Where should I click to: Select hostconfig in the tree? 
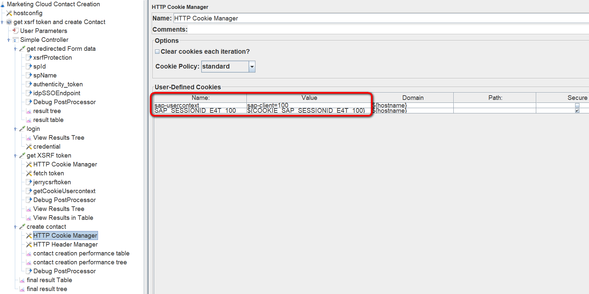pyautogui.click(x=28, y=13)
